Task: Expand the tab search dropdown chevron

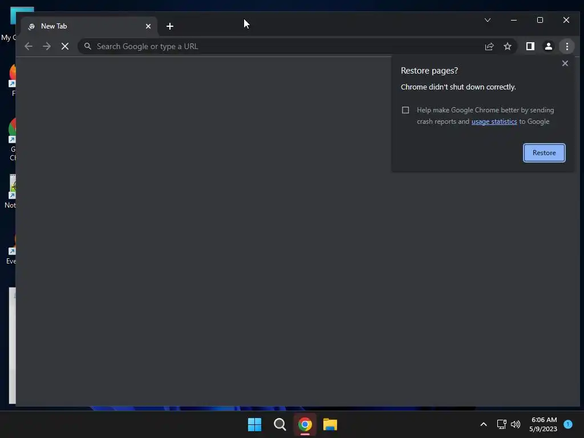Action: pos(487,20)
